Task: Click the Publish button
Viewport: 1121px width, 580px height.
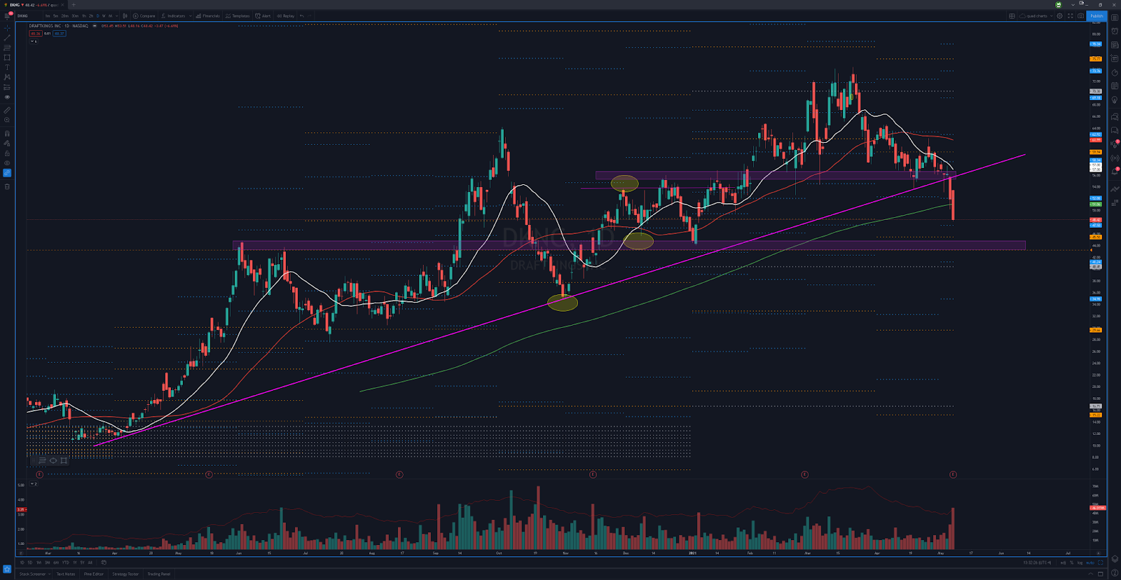Action: coord(1096,15)
